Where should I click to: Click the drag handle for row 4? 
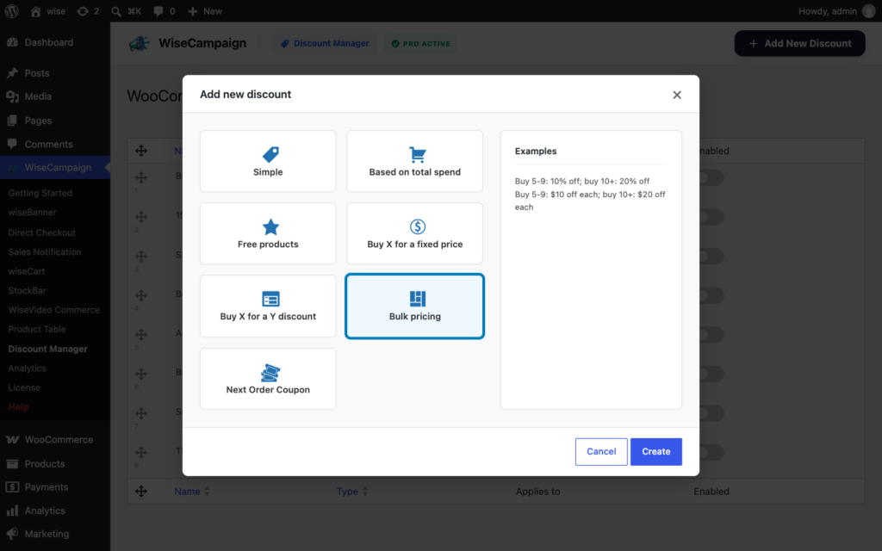(x=141, y=296)
